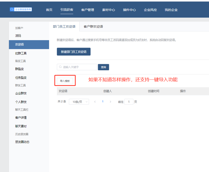The width and height of the screenshot is (209, 172).
Task: Open the 首页 menu item
Action: tap(49, 10)
